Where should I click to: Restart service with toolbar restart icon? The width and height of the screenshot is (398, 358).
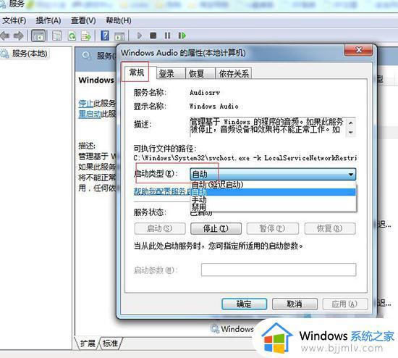click(182, 36)
